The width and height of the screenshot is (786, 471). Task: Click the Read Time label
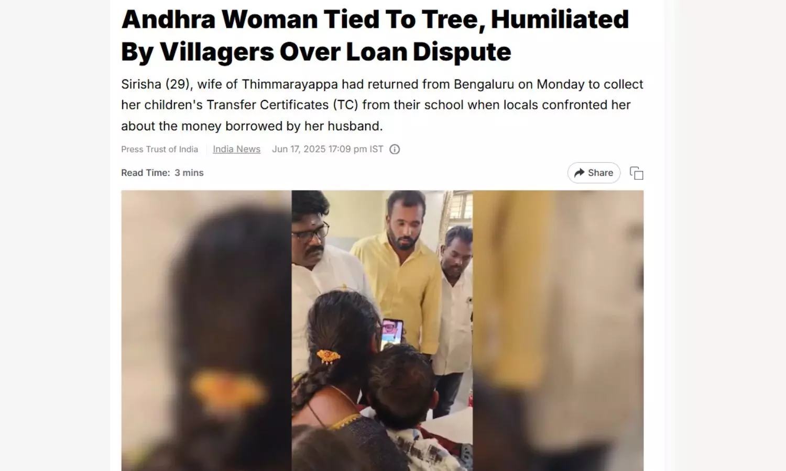coord(146,173)
